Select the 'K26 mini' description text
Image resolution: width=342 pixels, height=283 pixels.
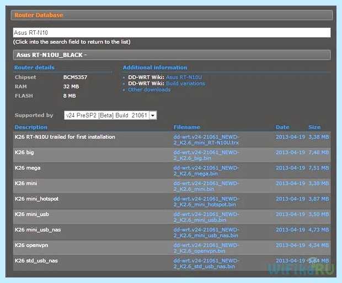[x=26, y=183]
